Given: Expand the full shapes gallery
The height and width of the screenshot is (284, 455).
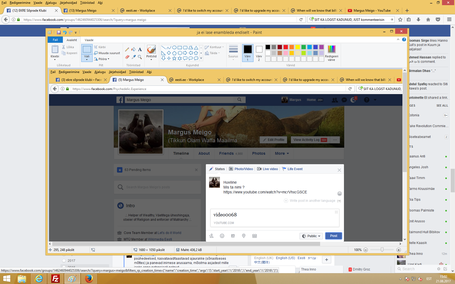Looking at the screenshot, I should 201,58.
